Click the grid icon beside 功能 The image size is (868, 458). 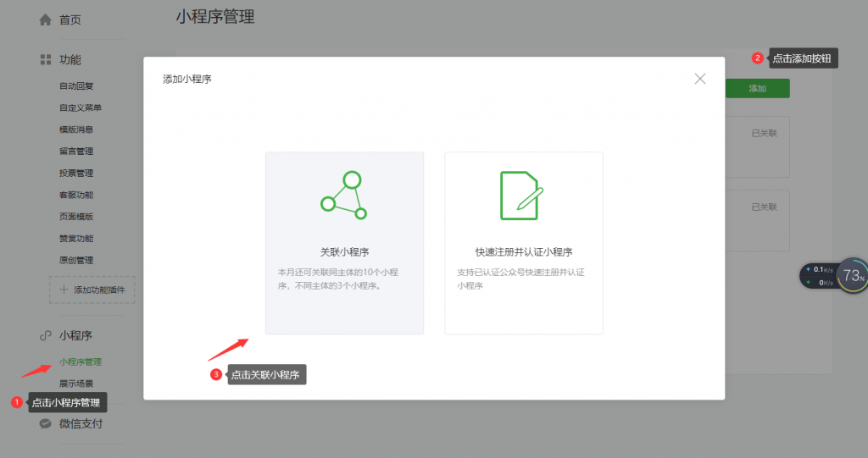pos(46,60)
